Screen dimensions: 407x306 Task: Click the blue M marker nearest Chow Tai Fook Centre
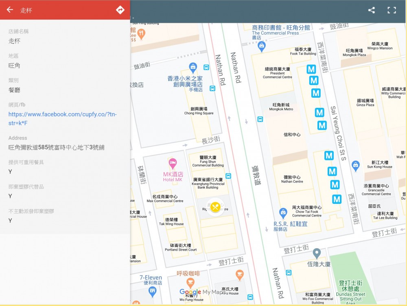pos(337,199)
